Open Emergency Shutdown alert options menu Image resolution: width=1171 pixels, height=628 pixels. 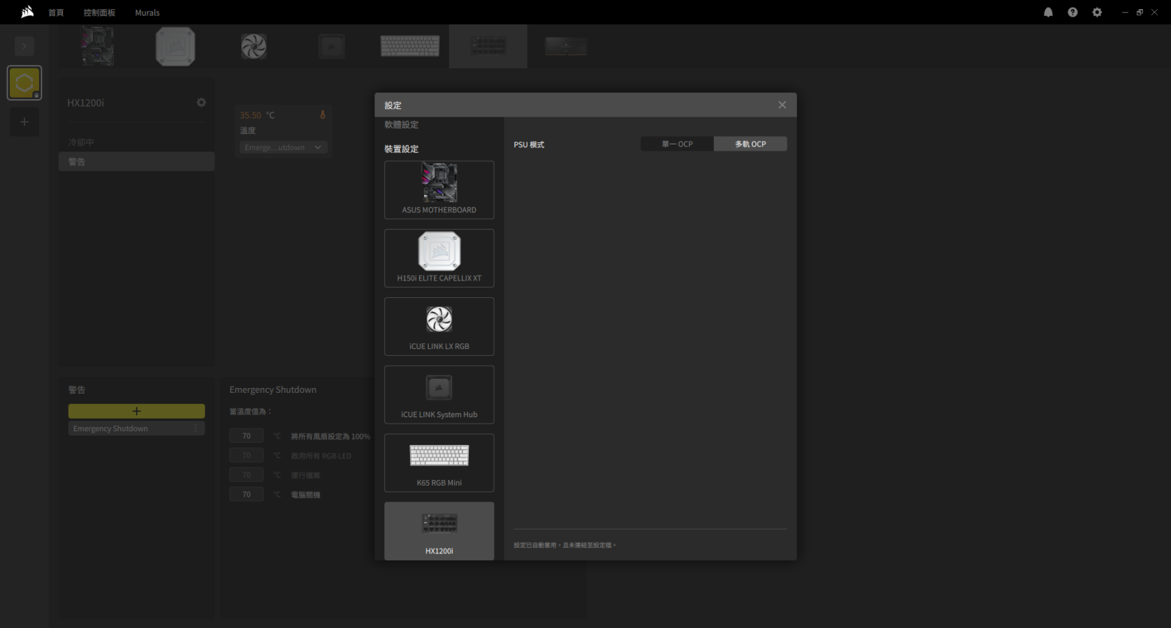[196, 428]
